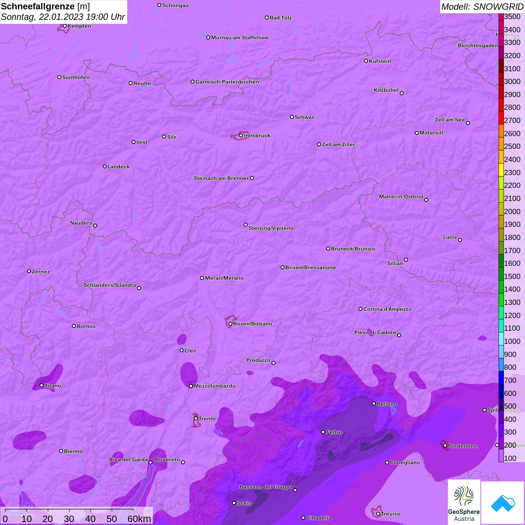Click the 'Murnau am Staffelsee' label
Viewport: 525px width, 525px height.
tap(240, 37)
